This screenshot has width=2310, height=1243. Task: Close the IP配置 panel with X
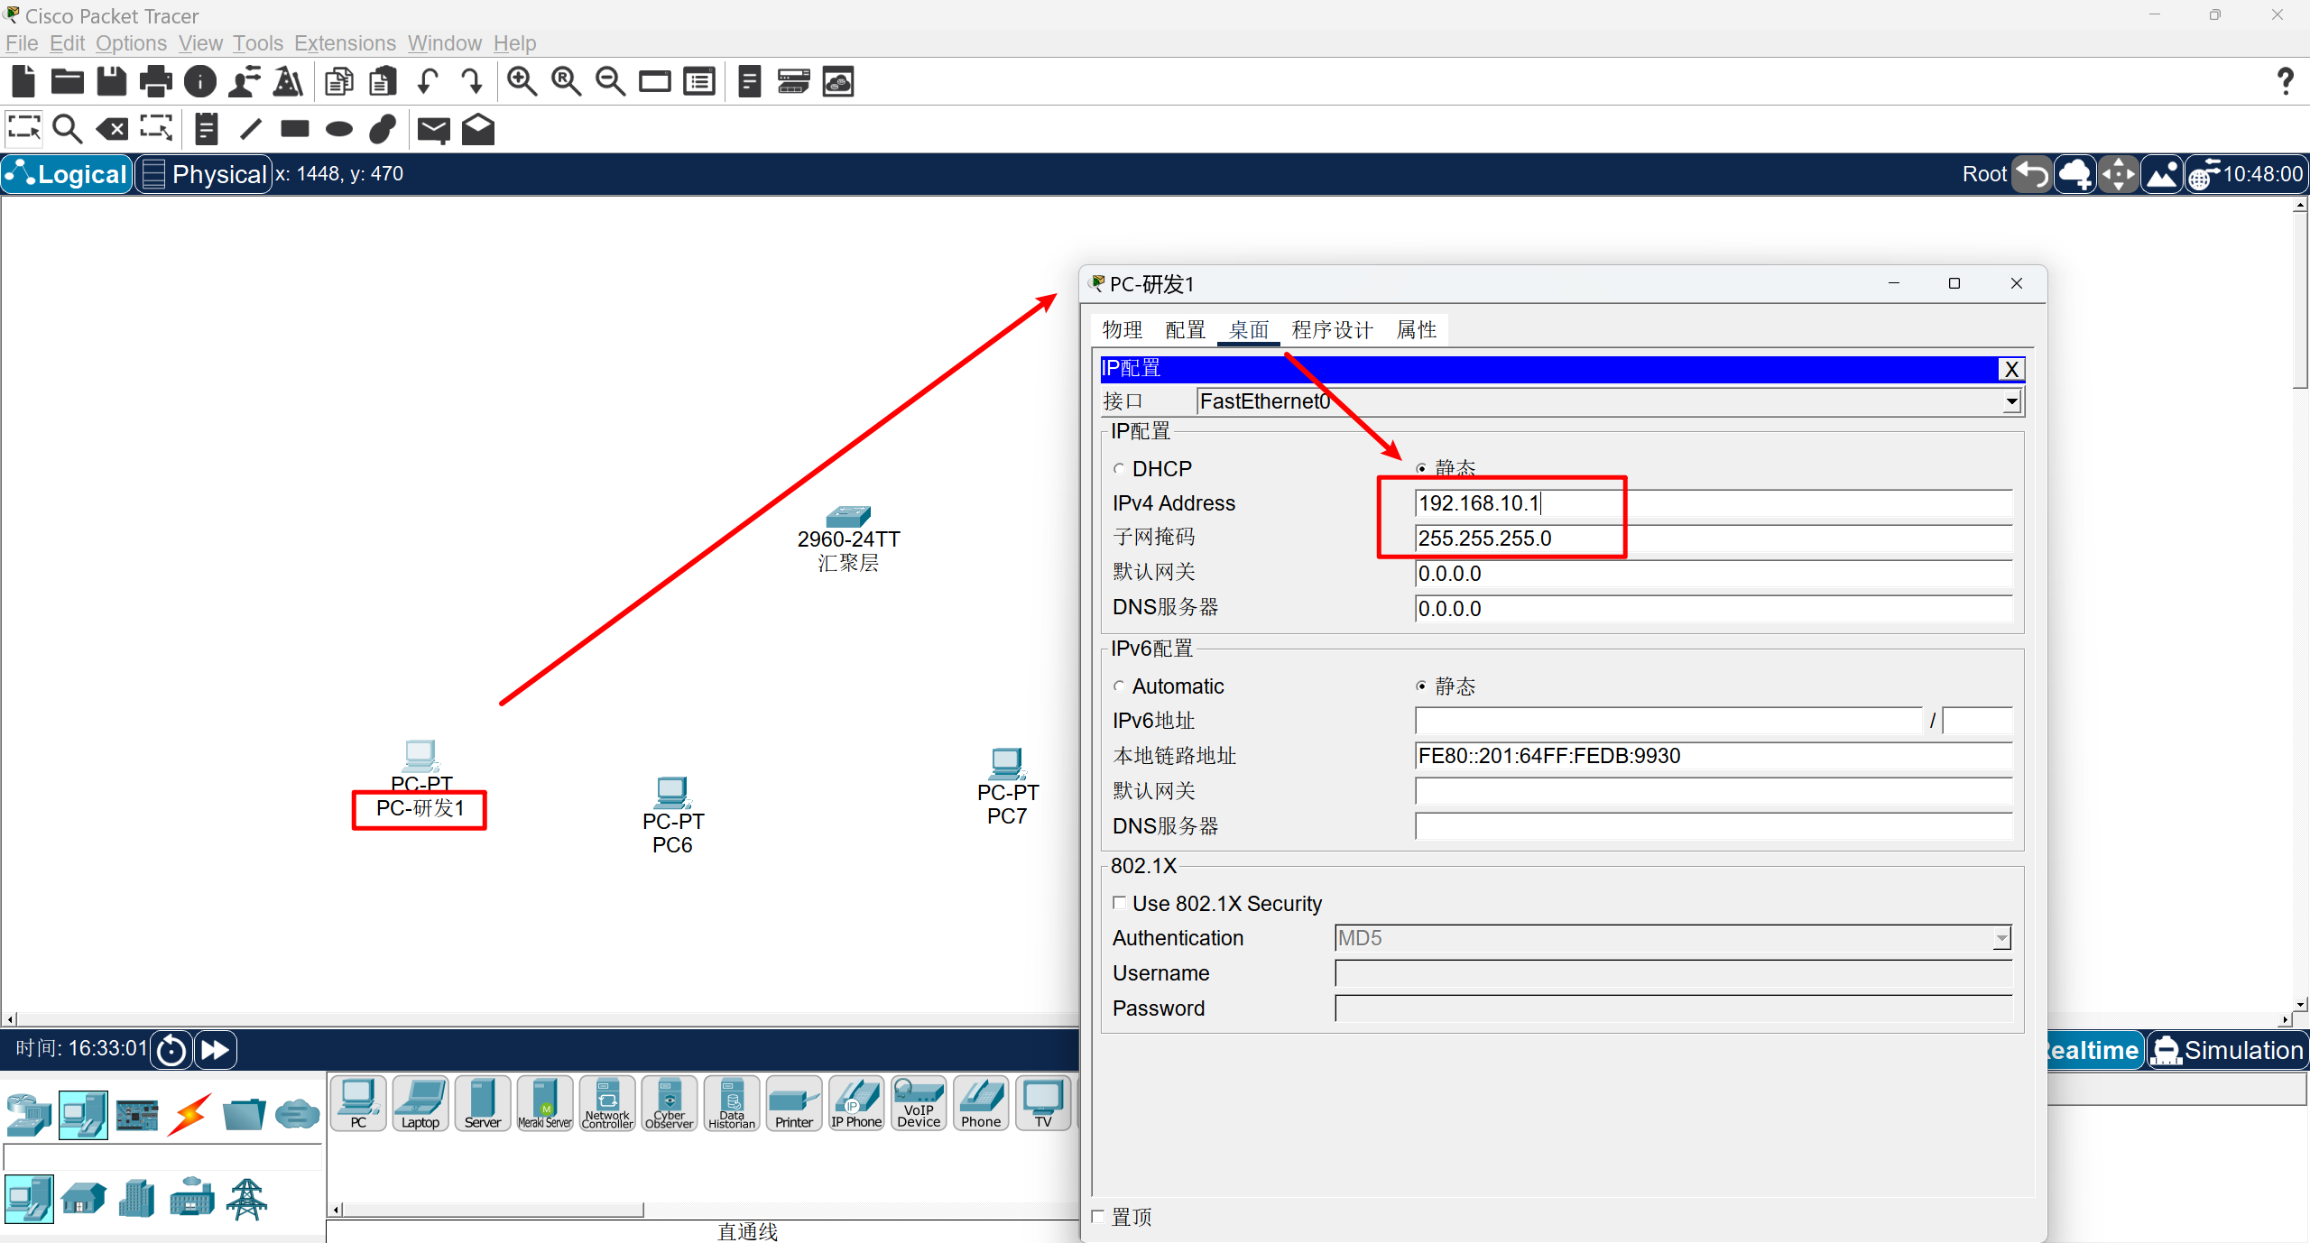[x=2011, y=369]
